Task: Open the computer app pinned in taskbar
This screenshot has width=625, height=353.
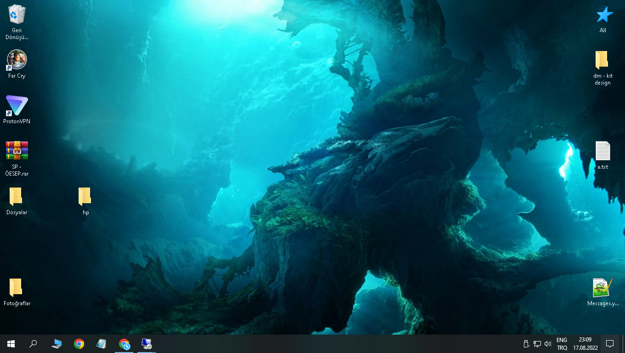Action: (57, 343)
